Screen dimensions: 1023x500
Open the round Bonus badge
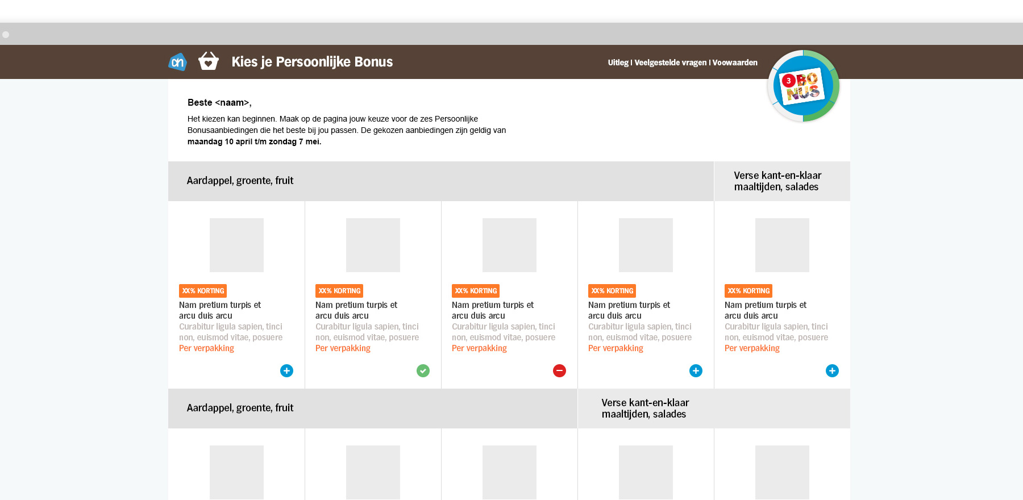point(803,86)
